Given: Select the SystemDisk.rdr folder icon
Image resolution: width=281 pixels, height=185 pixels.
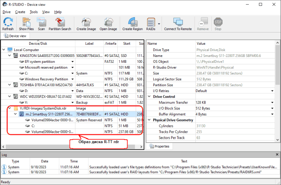Looking at the screenshot, I should tap(16, 108).
